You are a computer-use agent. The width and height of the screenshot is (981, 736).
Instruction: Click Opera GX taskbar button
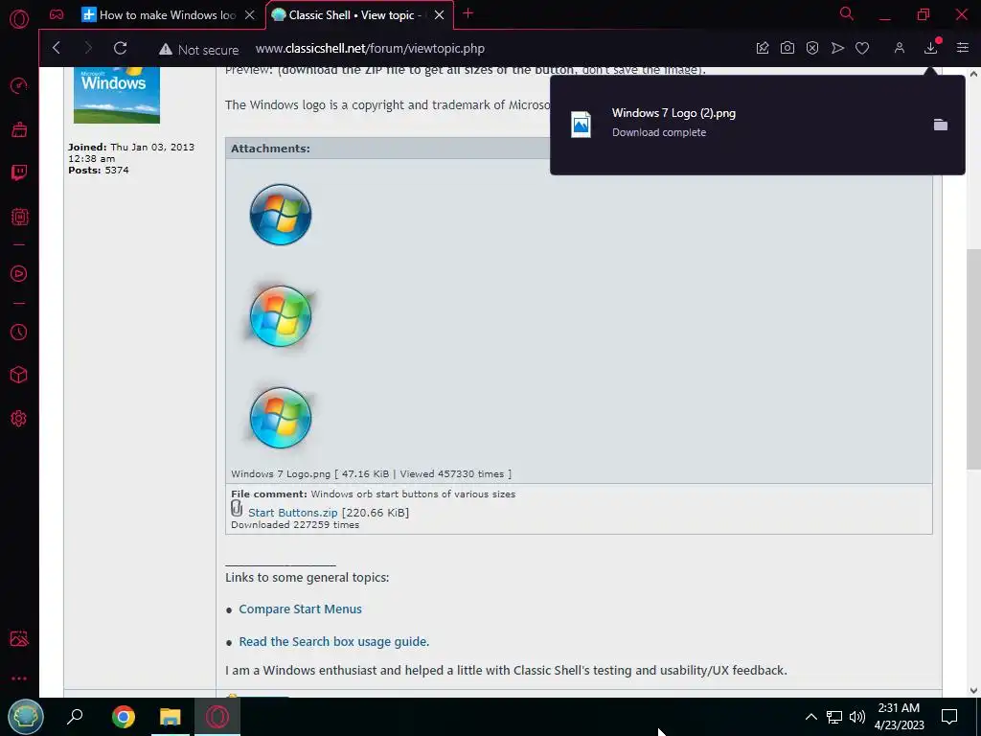[217, 717]
